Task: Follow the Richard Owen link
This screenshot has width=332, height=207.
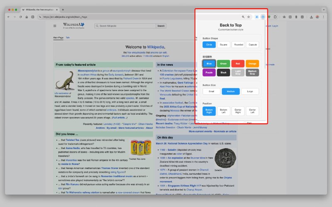Action: (131, 78)
